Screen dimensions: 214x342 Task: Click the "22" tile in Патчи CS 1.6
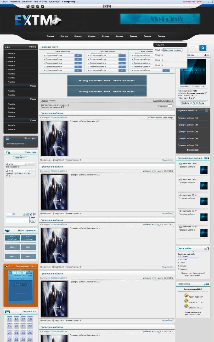point(30,326)
